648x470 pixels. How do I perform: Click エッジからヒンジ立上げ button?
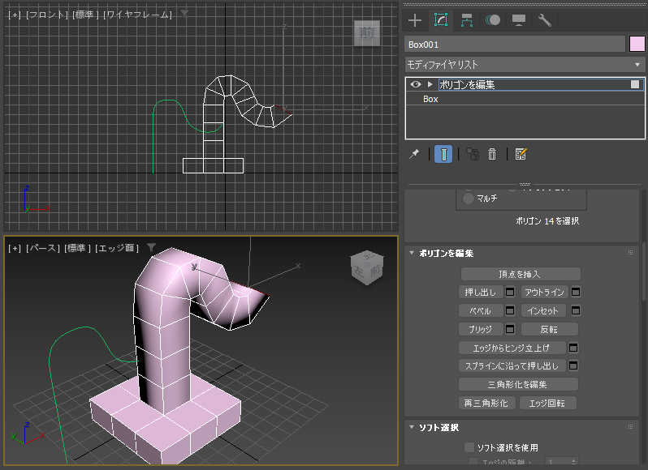click(x=512, y=348)
